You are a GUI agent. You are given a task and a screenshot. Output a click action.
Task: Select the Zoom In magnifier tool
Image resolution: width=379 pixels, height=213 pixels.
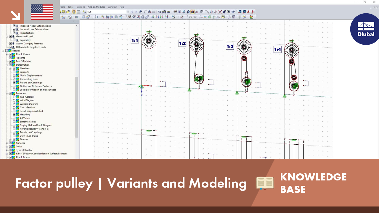pyautogui.click(x=134, y=17)
